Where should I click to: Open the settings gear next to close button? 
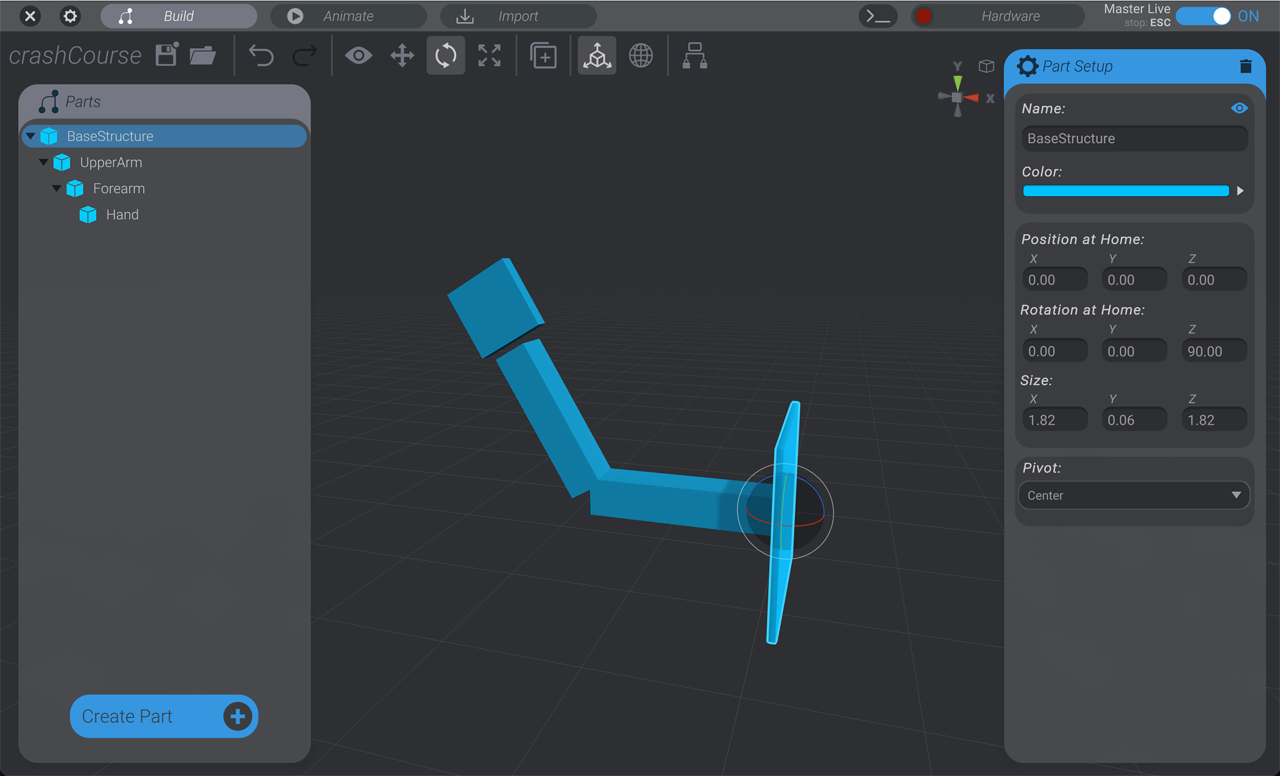pos(70,16)
